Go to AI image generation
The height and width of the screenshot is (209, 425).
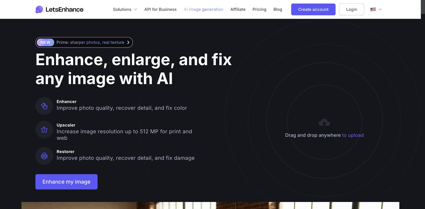click(204, 9)
